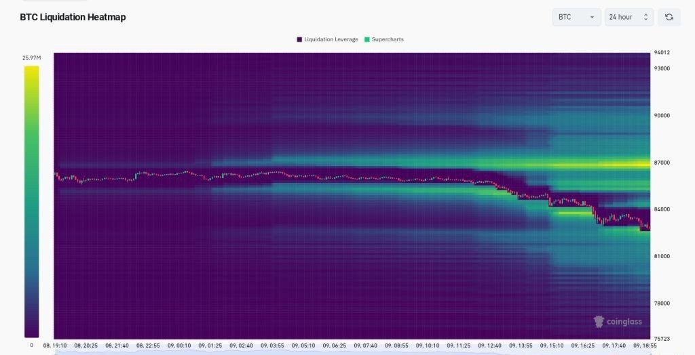
Task: Click the 08, 19:10 time axis label
Action: tap(56, 346)
